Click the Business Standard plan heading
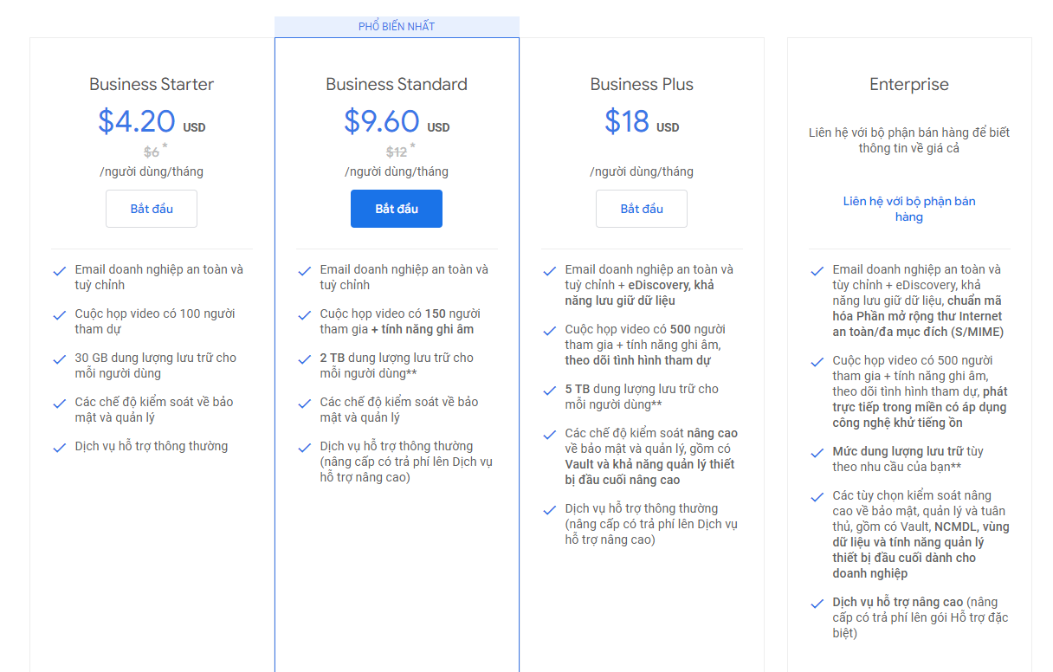The width and height of the screenshot is (1053, 672). [x=397, y=84]
